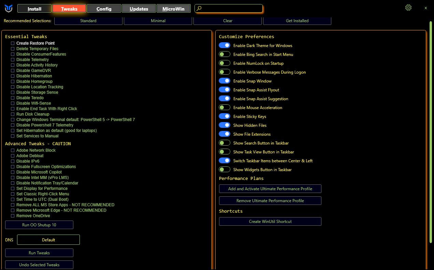Click the Run Tweaks button
434x270 pixels.
(39, 253)
